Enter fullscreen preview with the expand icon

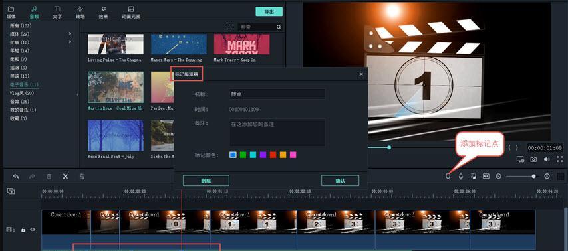[559, 159]
